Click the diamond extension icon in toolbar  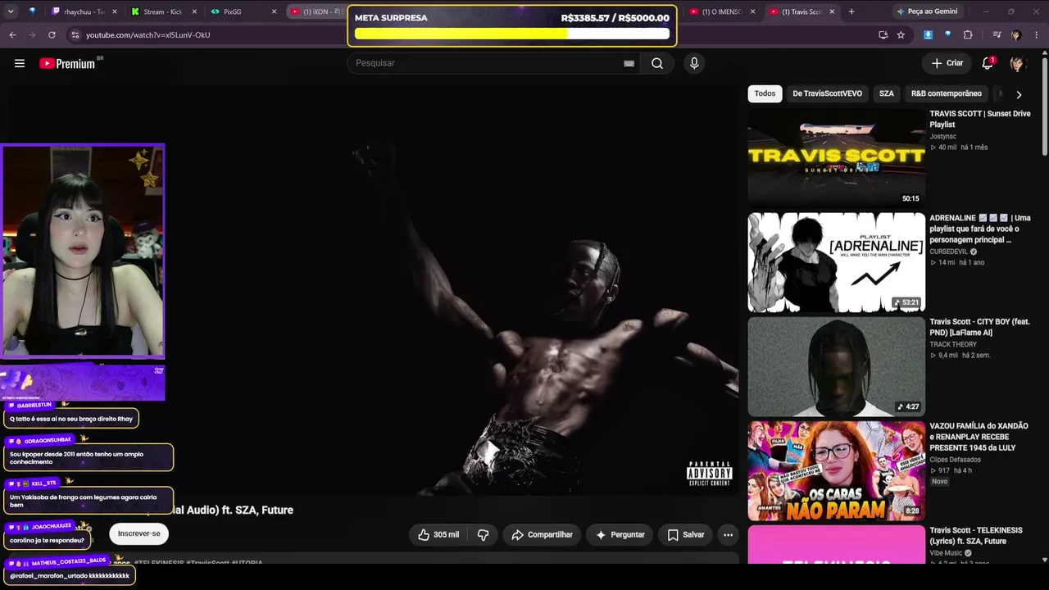tap(947, 34)
